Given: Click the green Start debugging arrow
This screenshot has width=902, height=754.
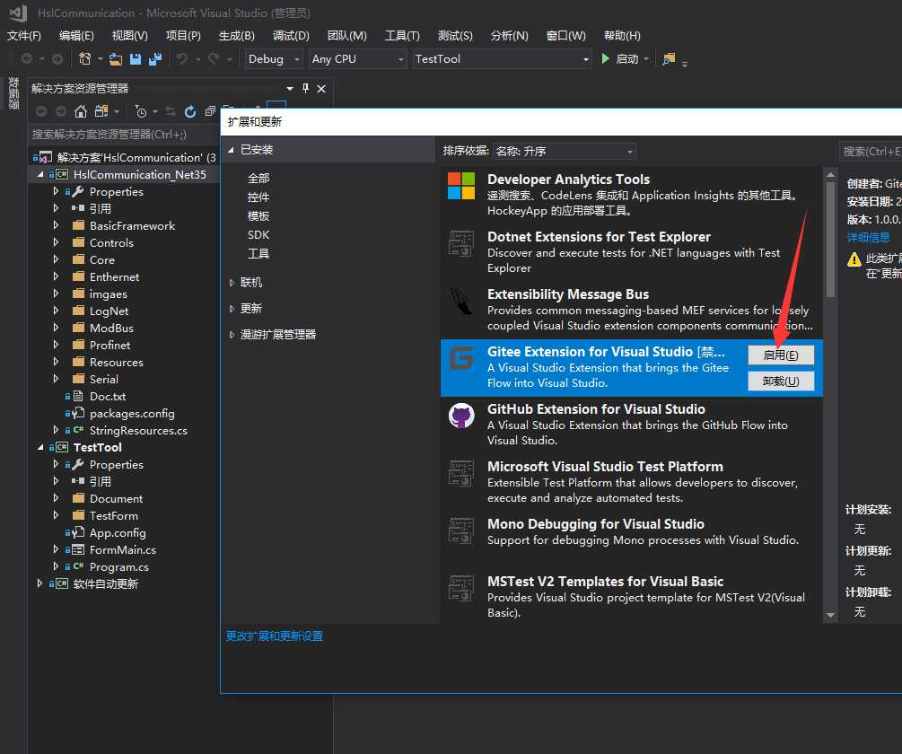Looking at the screenshot, I should click(606, 59).
